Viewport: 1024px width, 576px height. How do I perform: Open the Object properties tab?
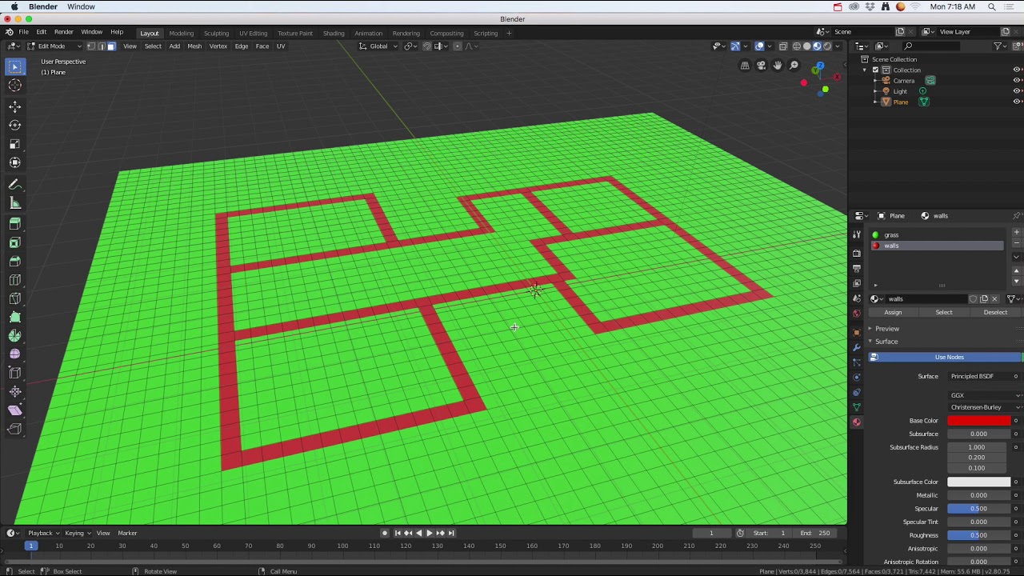(857, 332)
